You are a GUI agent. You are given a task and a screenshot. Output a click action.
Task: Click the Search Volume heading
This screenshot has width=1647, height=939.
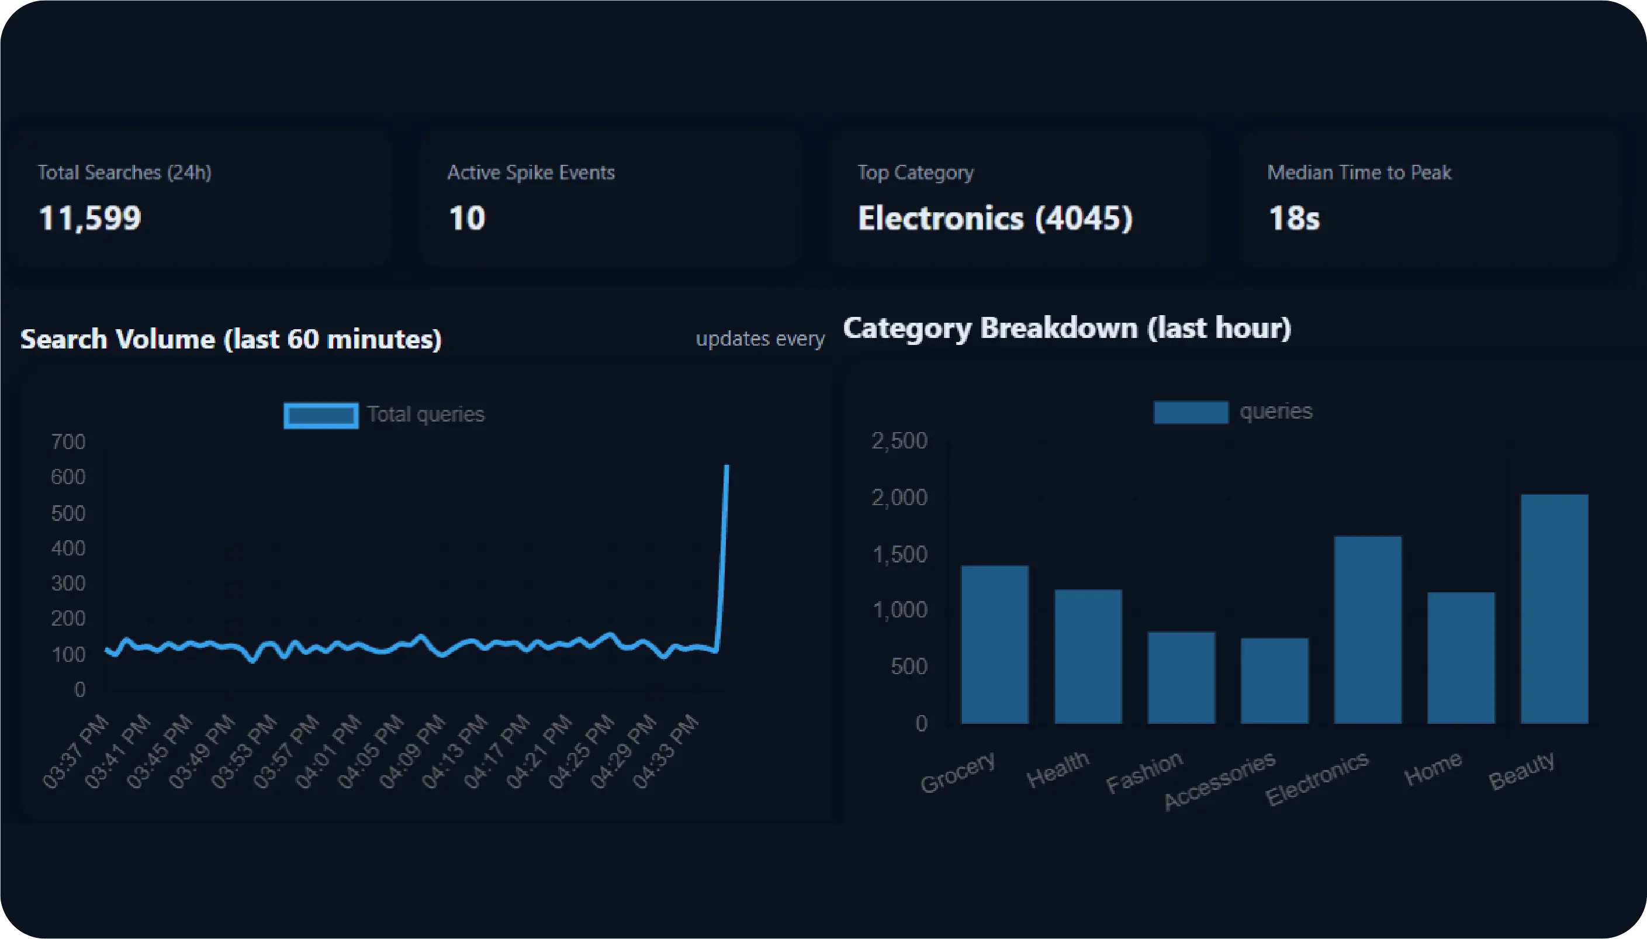click(231, 339)
